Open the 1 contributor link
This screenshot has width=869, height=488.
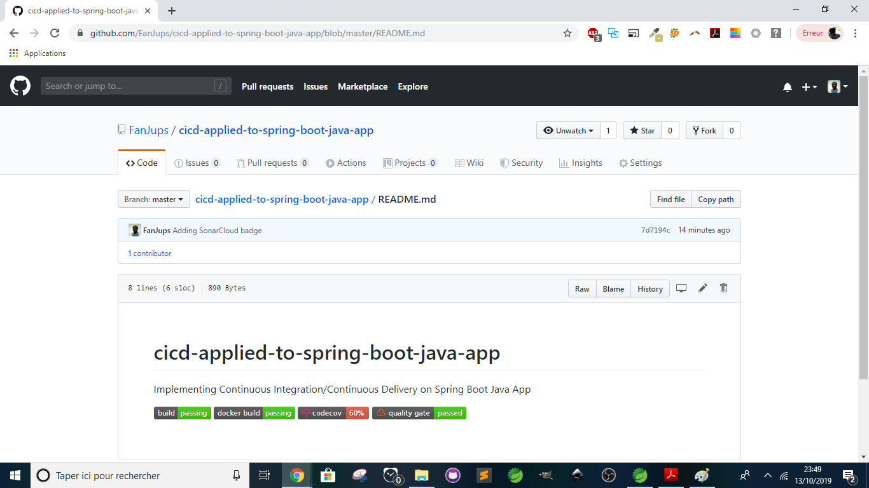pyautogui.click(x=149, y=253)
